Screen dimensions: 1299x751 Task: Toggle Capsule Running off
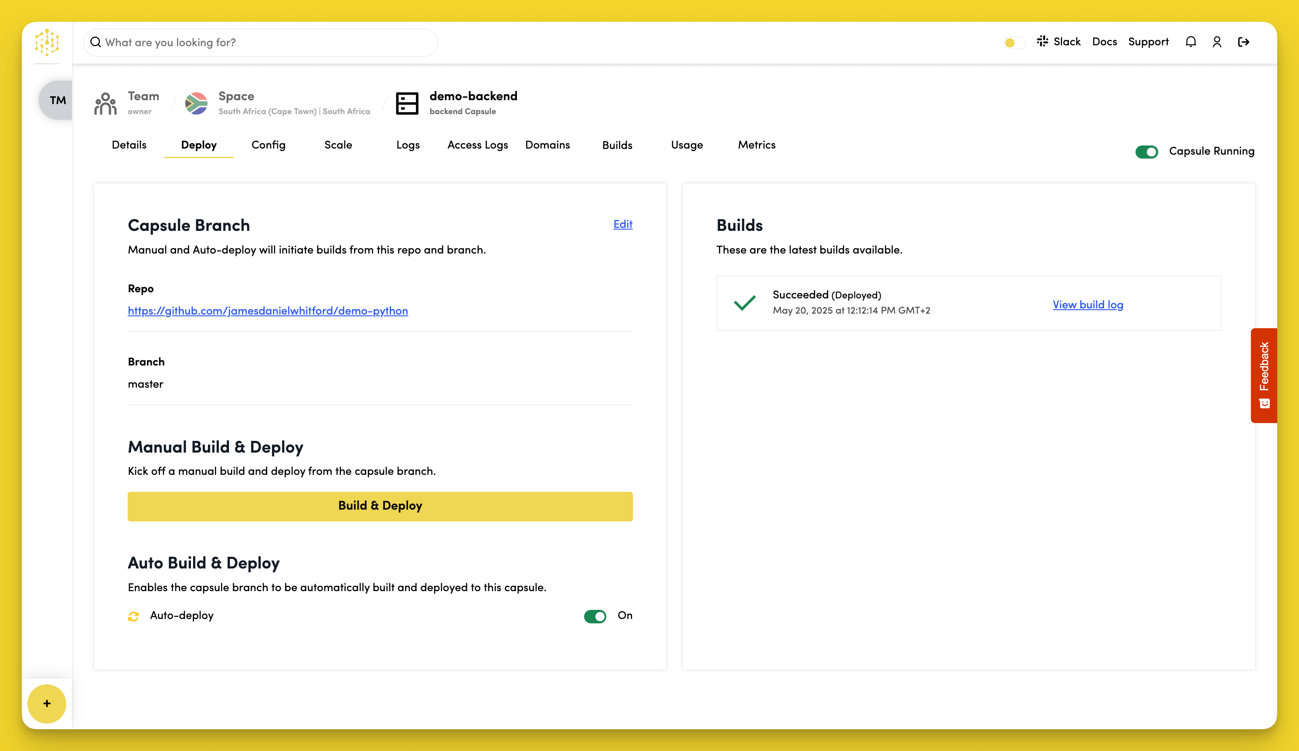(x=1146, y=152)
